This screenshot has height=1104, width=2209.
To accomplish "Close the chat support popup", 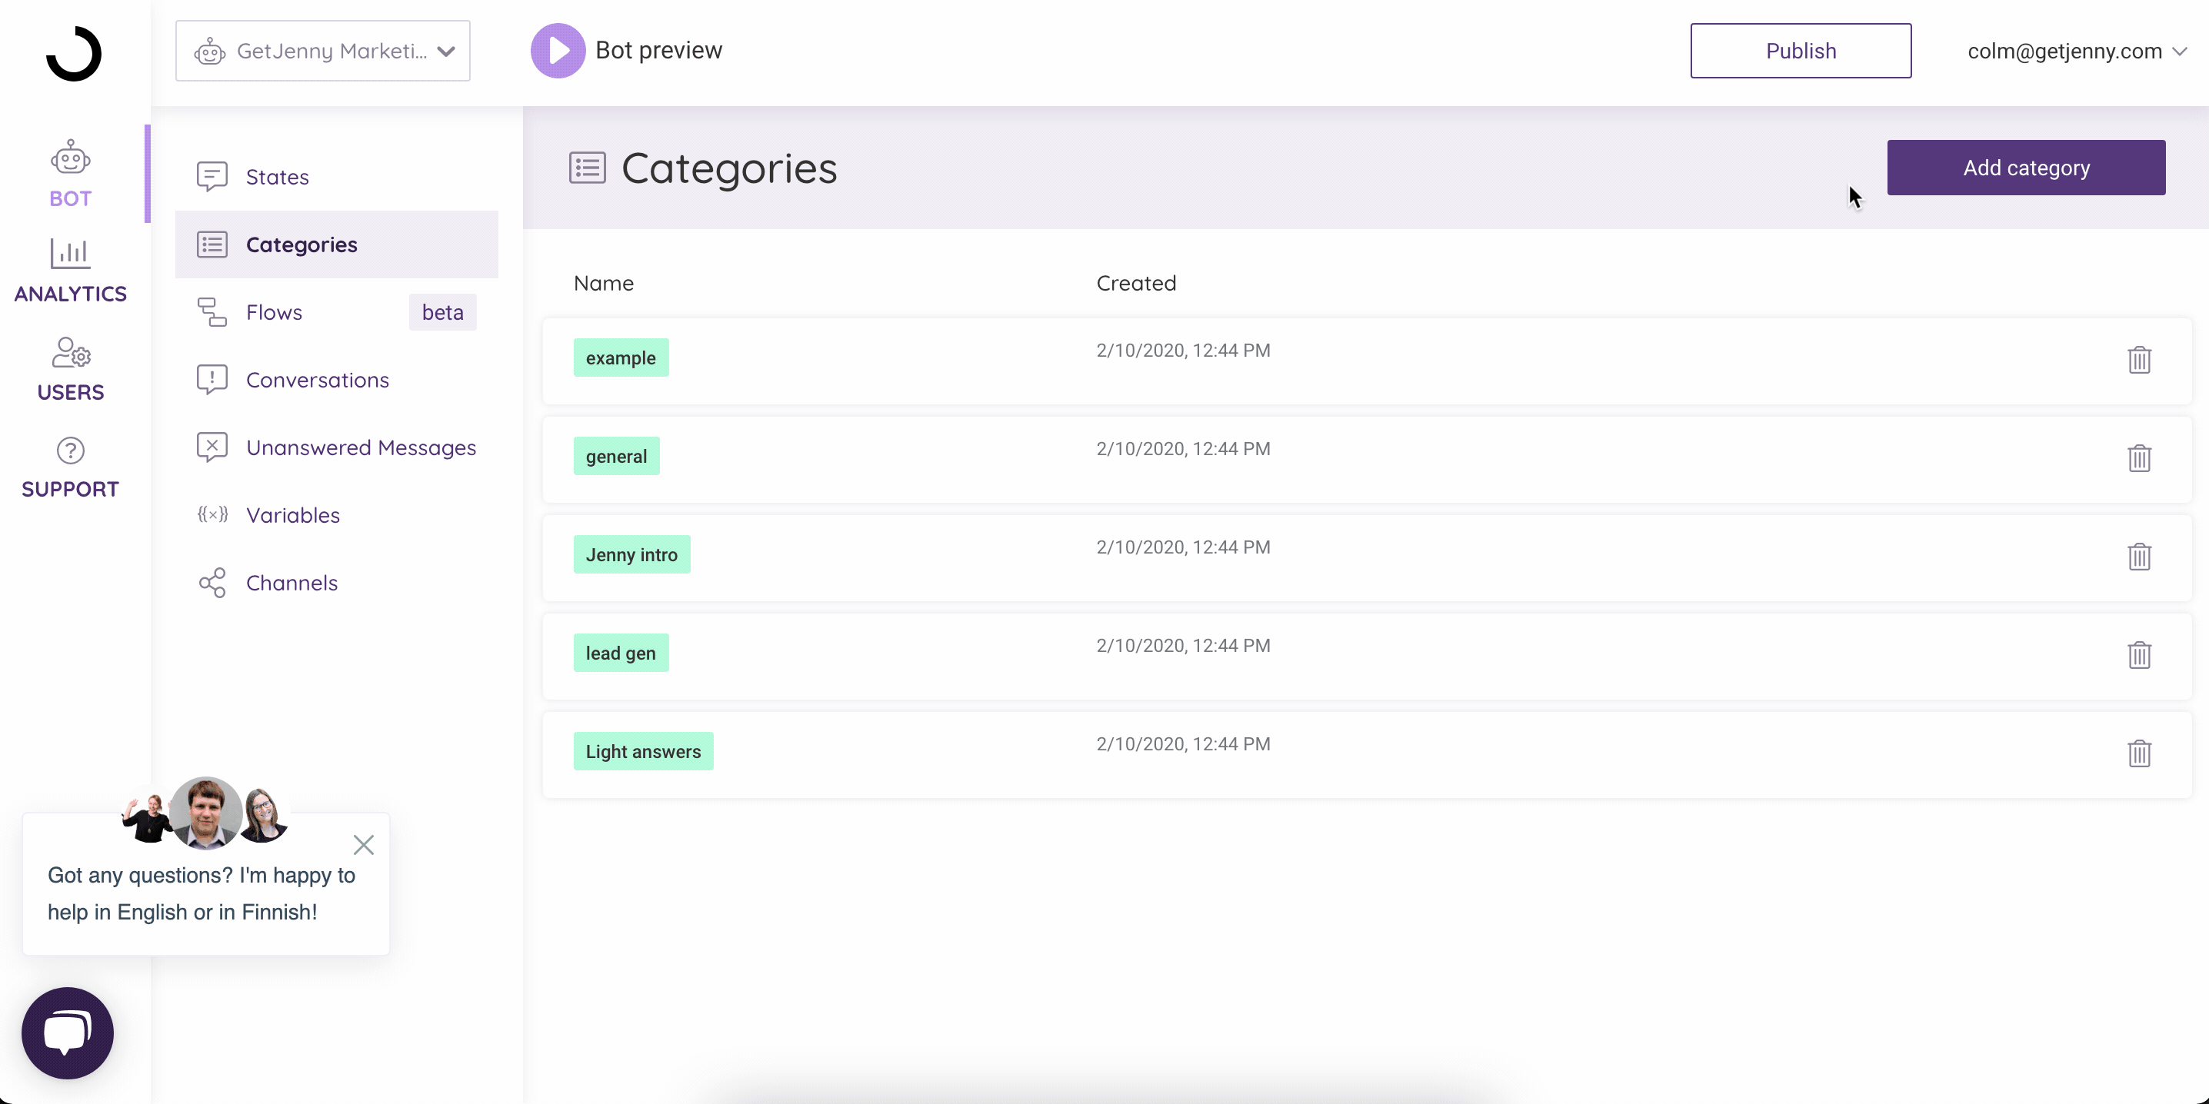I will pos(362,845).
